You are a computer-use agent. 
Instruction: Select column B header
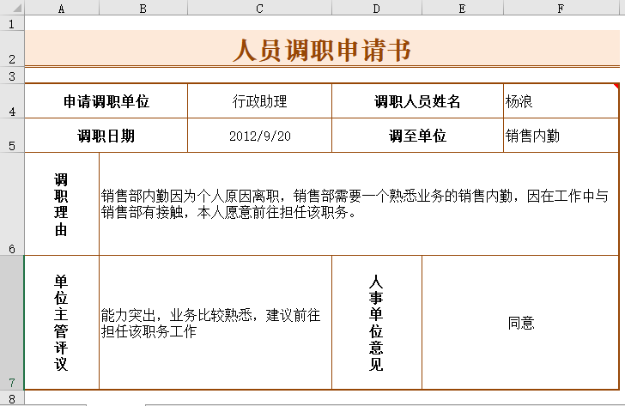point(143,8)
